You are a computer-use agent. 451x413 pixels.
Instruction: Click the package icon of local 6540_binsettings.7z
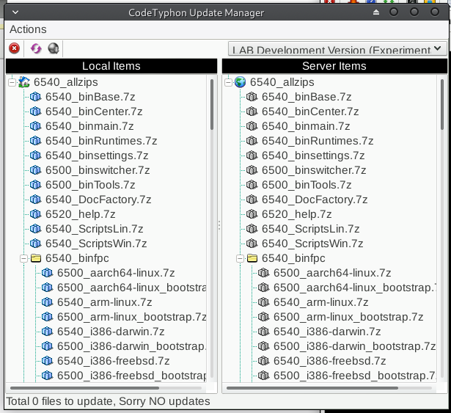pos(36,156)
